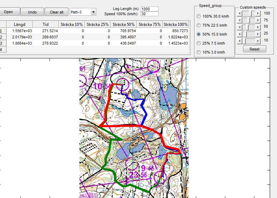Click the right arrow of the 10 speed slider
Image resolution: width=277 pixels, height=198 pixels.
pos(258,41)
